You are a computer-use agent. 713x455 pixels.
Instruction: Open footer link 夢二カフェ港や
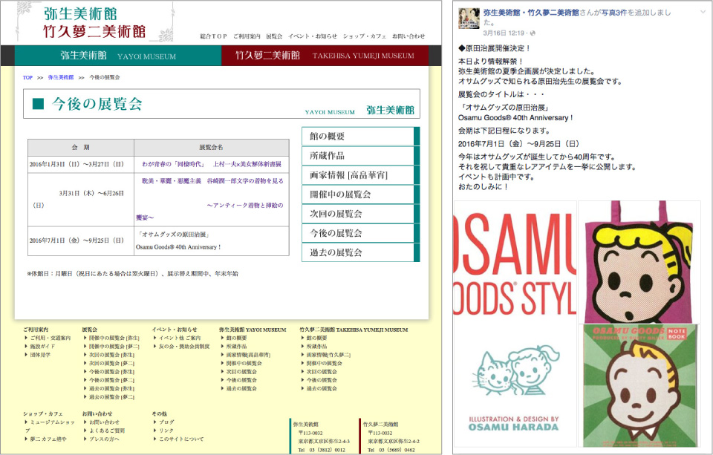(48, 439)
